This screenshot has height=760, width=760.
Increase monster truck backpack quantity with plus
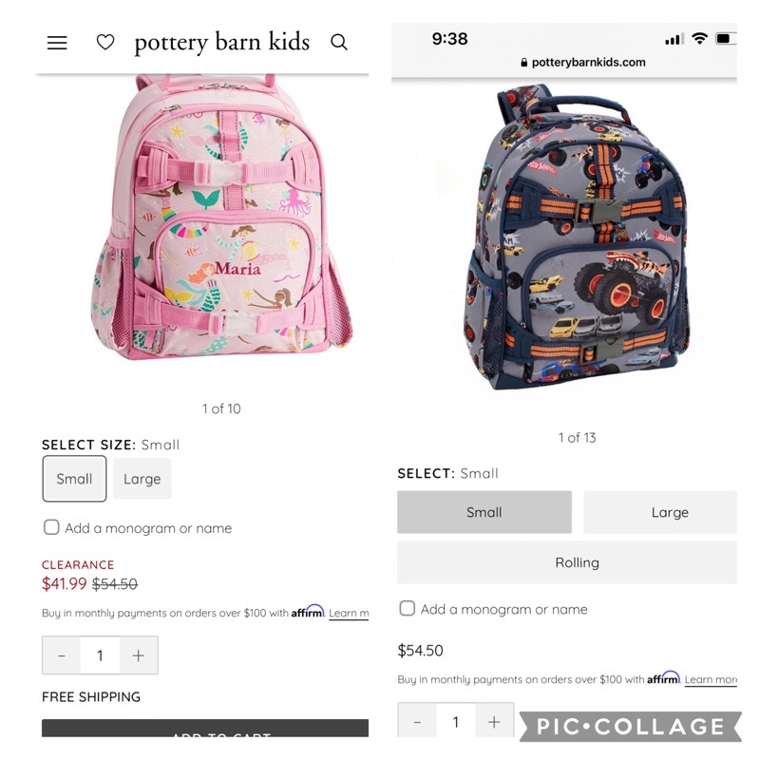pos(494,722)
